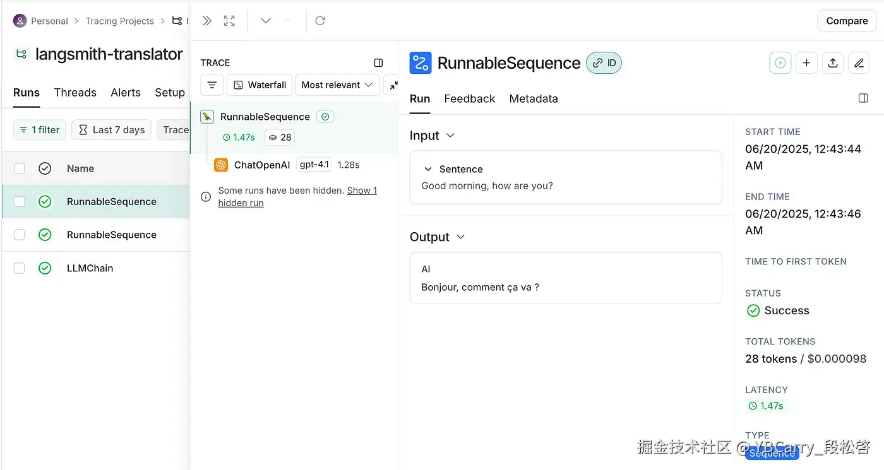Click the 1.47s latency badge in trace
This screenshot has height=470, width=884.
pos(239,138)
